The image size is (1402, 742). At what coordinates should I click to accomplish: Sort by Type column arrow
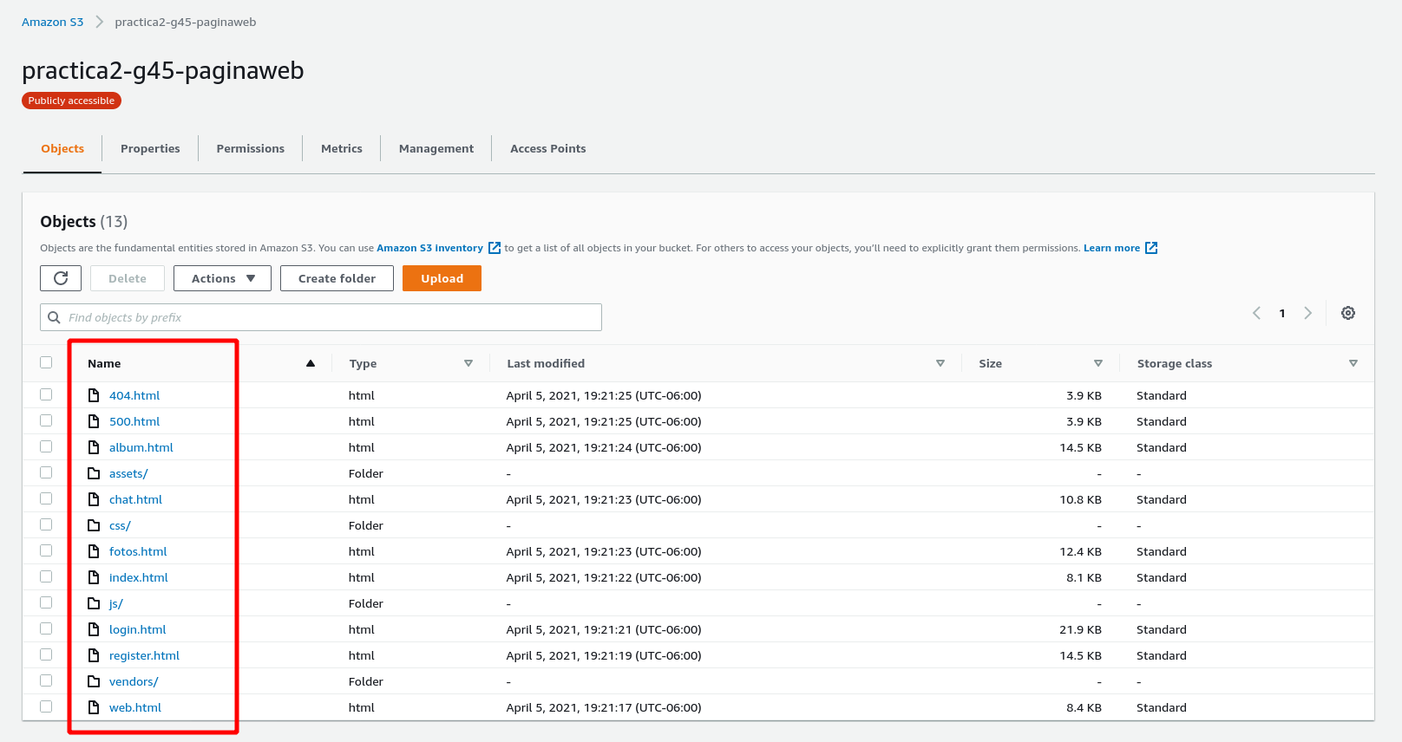point(468,363)
